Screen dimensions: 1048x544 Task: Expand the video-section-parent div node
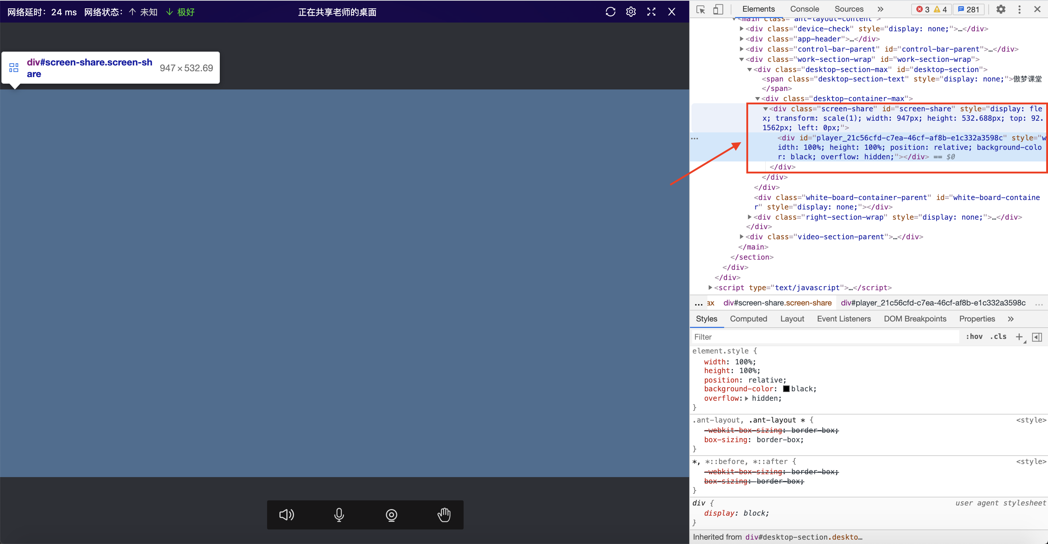click(741, 236)
